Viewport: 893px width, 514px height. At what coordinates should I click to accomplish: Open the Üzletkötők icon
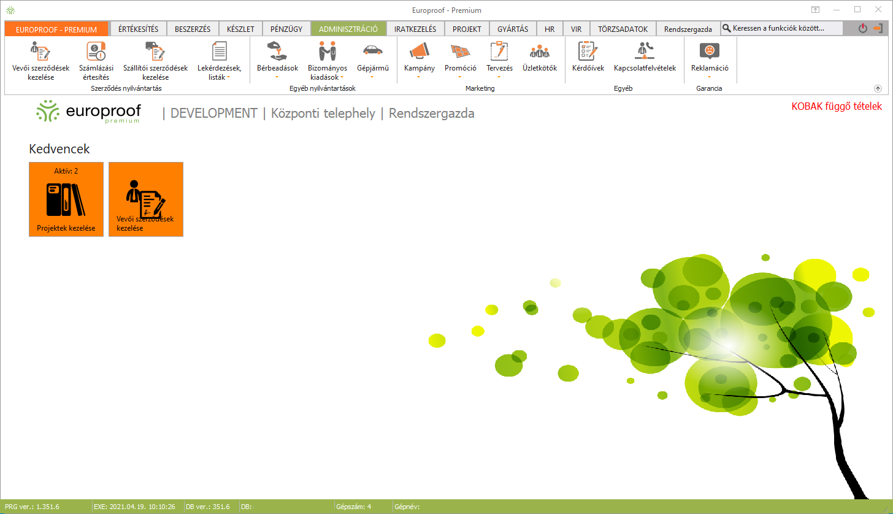click(x=540, y=58)
